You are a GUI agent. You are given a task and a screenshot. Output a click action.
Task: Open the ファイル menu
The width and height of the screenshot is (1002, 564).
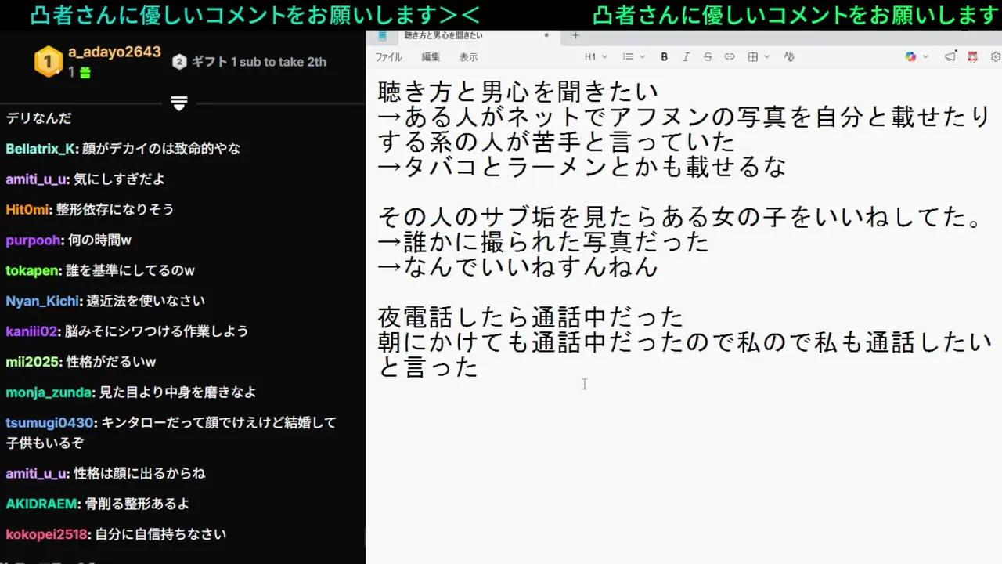(x=388, y=57)
